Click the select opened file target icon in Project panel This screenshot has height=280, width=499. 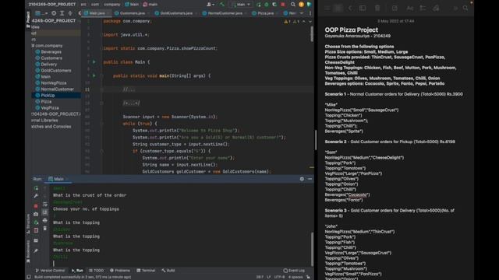(x=54, y=13)
